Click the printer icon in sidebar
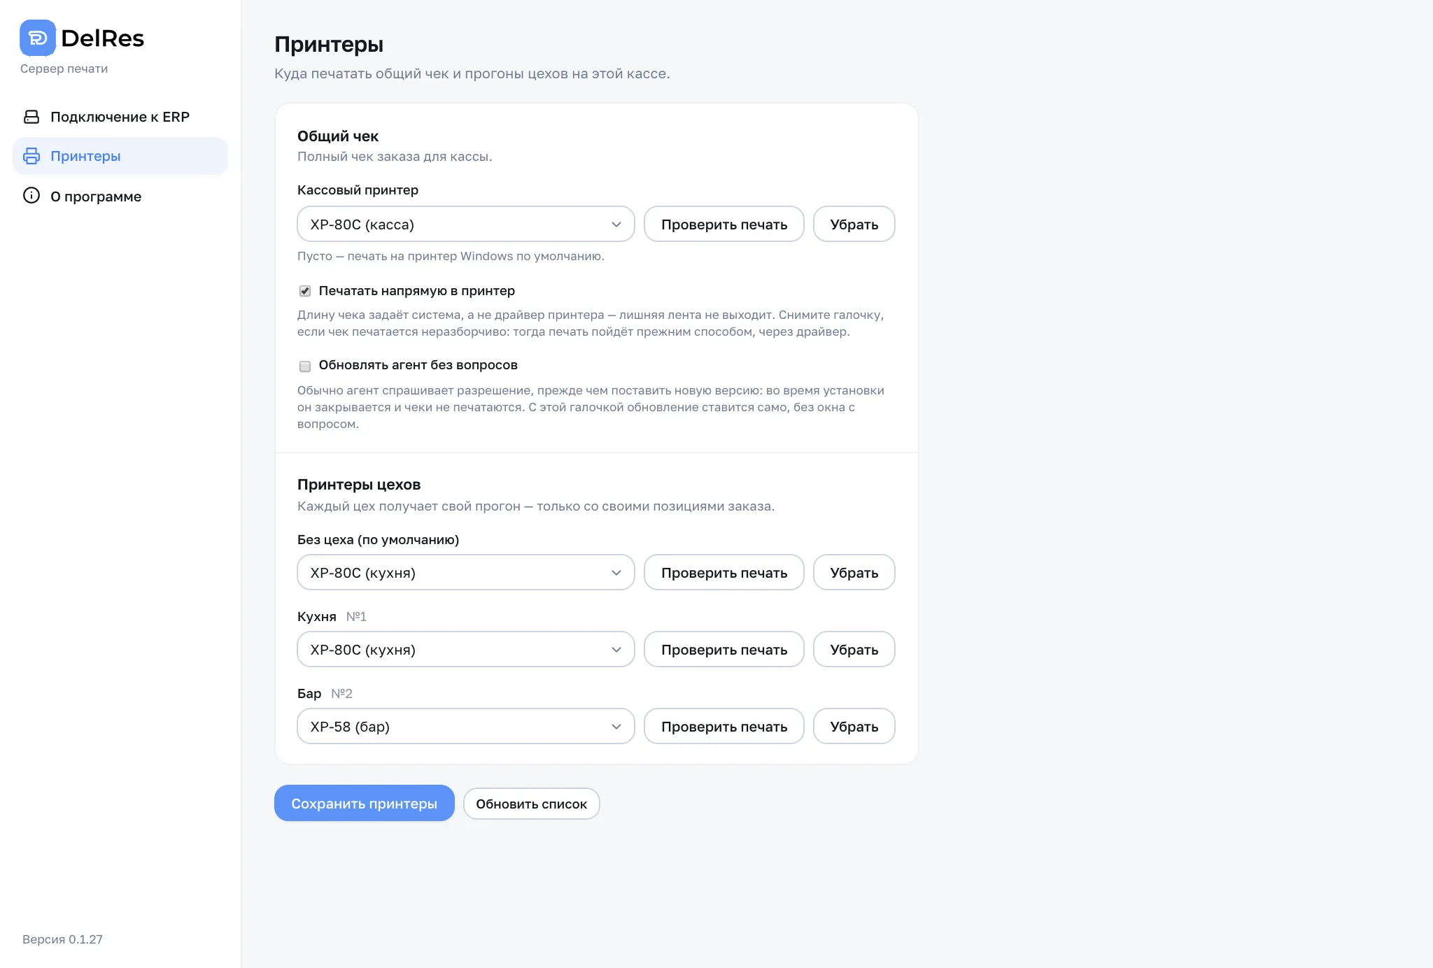The width and height of the screenshot is (1433, 968). [x=31, y=156]
